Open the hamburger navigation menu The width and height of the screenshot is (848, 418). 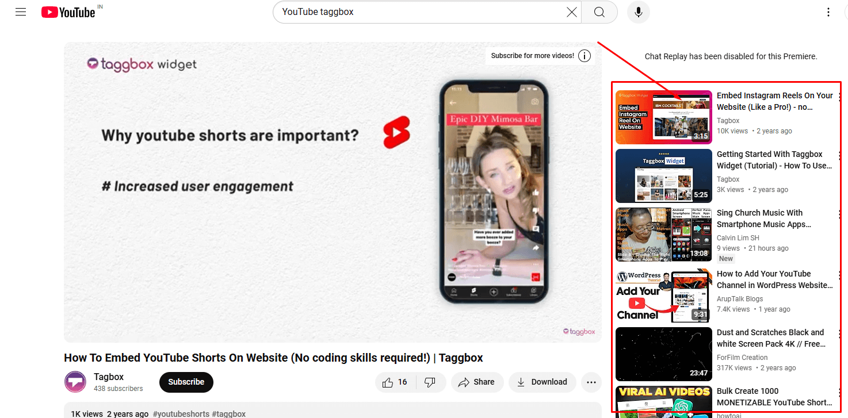(20, 11)
